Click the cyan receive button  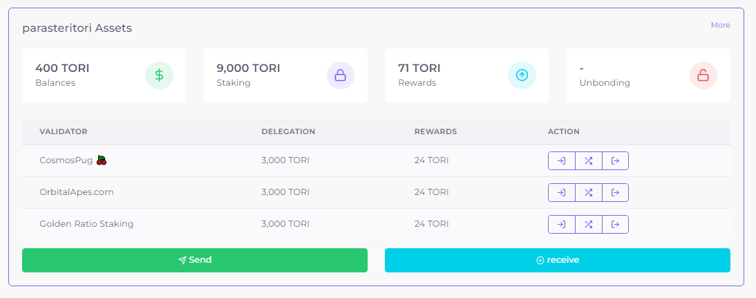tap(558, 261)
